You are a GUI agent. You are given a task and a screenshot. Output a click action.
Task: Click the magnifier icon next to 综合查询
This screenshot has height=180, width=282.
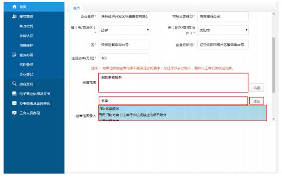click(x=14, y=84)
